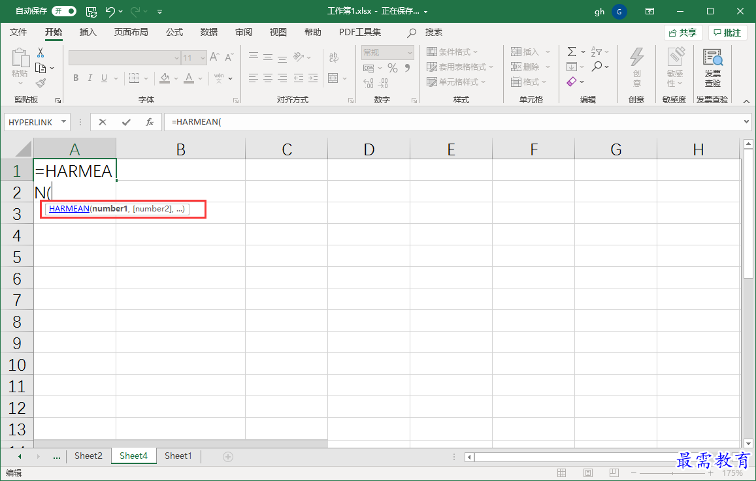This screenshot has width=756, height=481.
Task: Click the New Sheet plus button
Action: coord(228,456)
